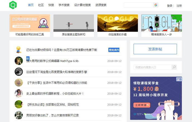
Task: Click the 登录 link
Action: tap(169, 6)
